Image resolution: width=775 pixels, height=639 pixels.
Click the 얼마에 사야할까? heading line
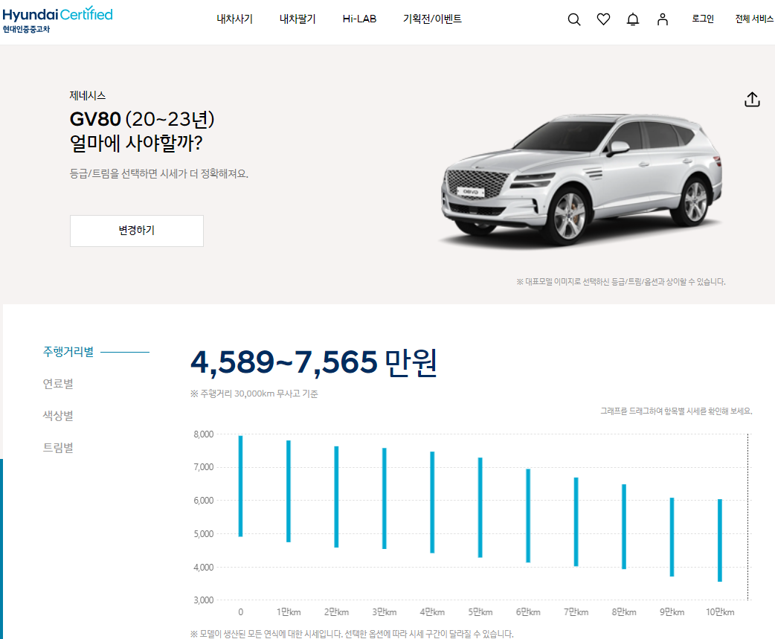136,144
